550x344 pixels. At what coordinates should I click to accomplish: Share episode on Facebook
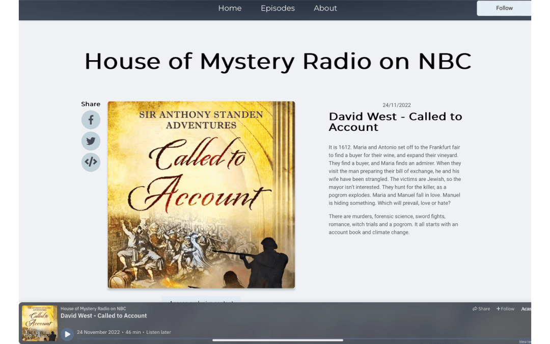[91, 120]
